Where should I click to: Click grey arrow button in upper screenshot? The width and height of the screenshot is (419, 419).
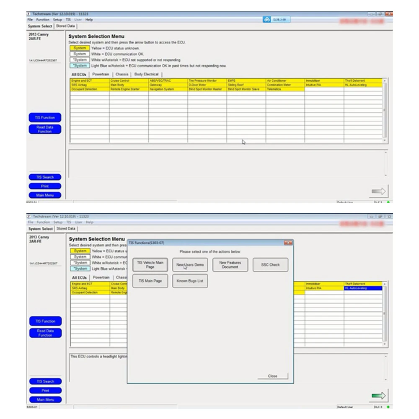[x=379, y=191]
